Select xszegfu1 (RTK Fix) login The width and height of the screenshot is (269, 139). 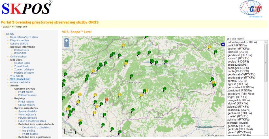click(238, 100)
